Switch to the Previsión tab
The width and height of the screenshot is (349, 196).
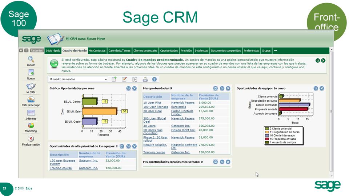click(186, 51)
